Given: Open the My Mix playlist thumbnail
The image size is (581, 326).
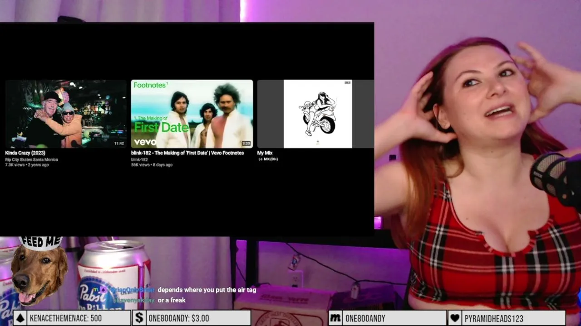Looking at the screenshot, I should [x=316, y=114].
